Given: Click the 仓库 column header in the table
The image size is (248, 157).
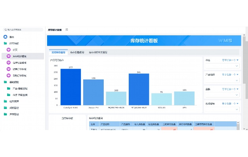Looking at the screenshot, I should 94,124.
